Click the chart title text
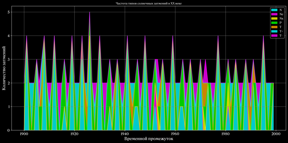The height and width of the screenshot is (143, 288). click(148, 3)
